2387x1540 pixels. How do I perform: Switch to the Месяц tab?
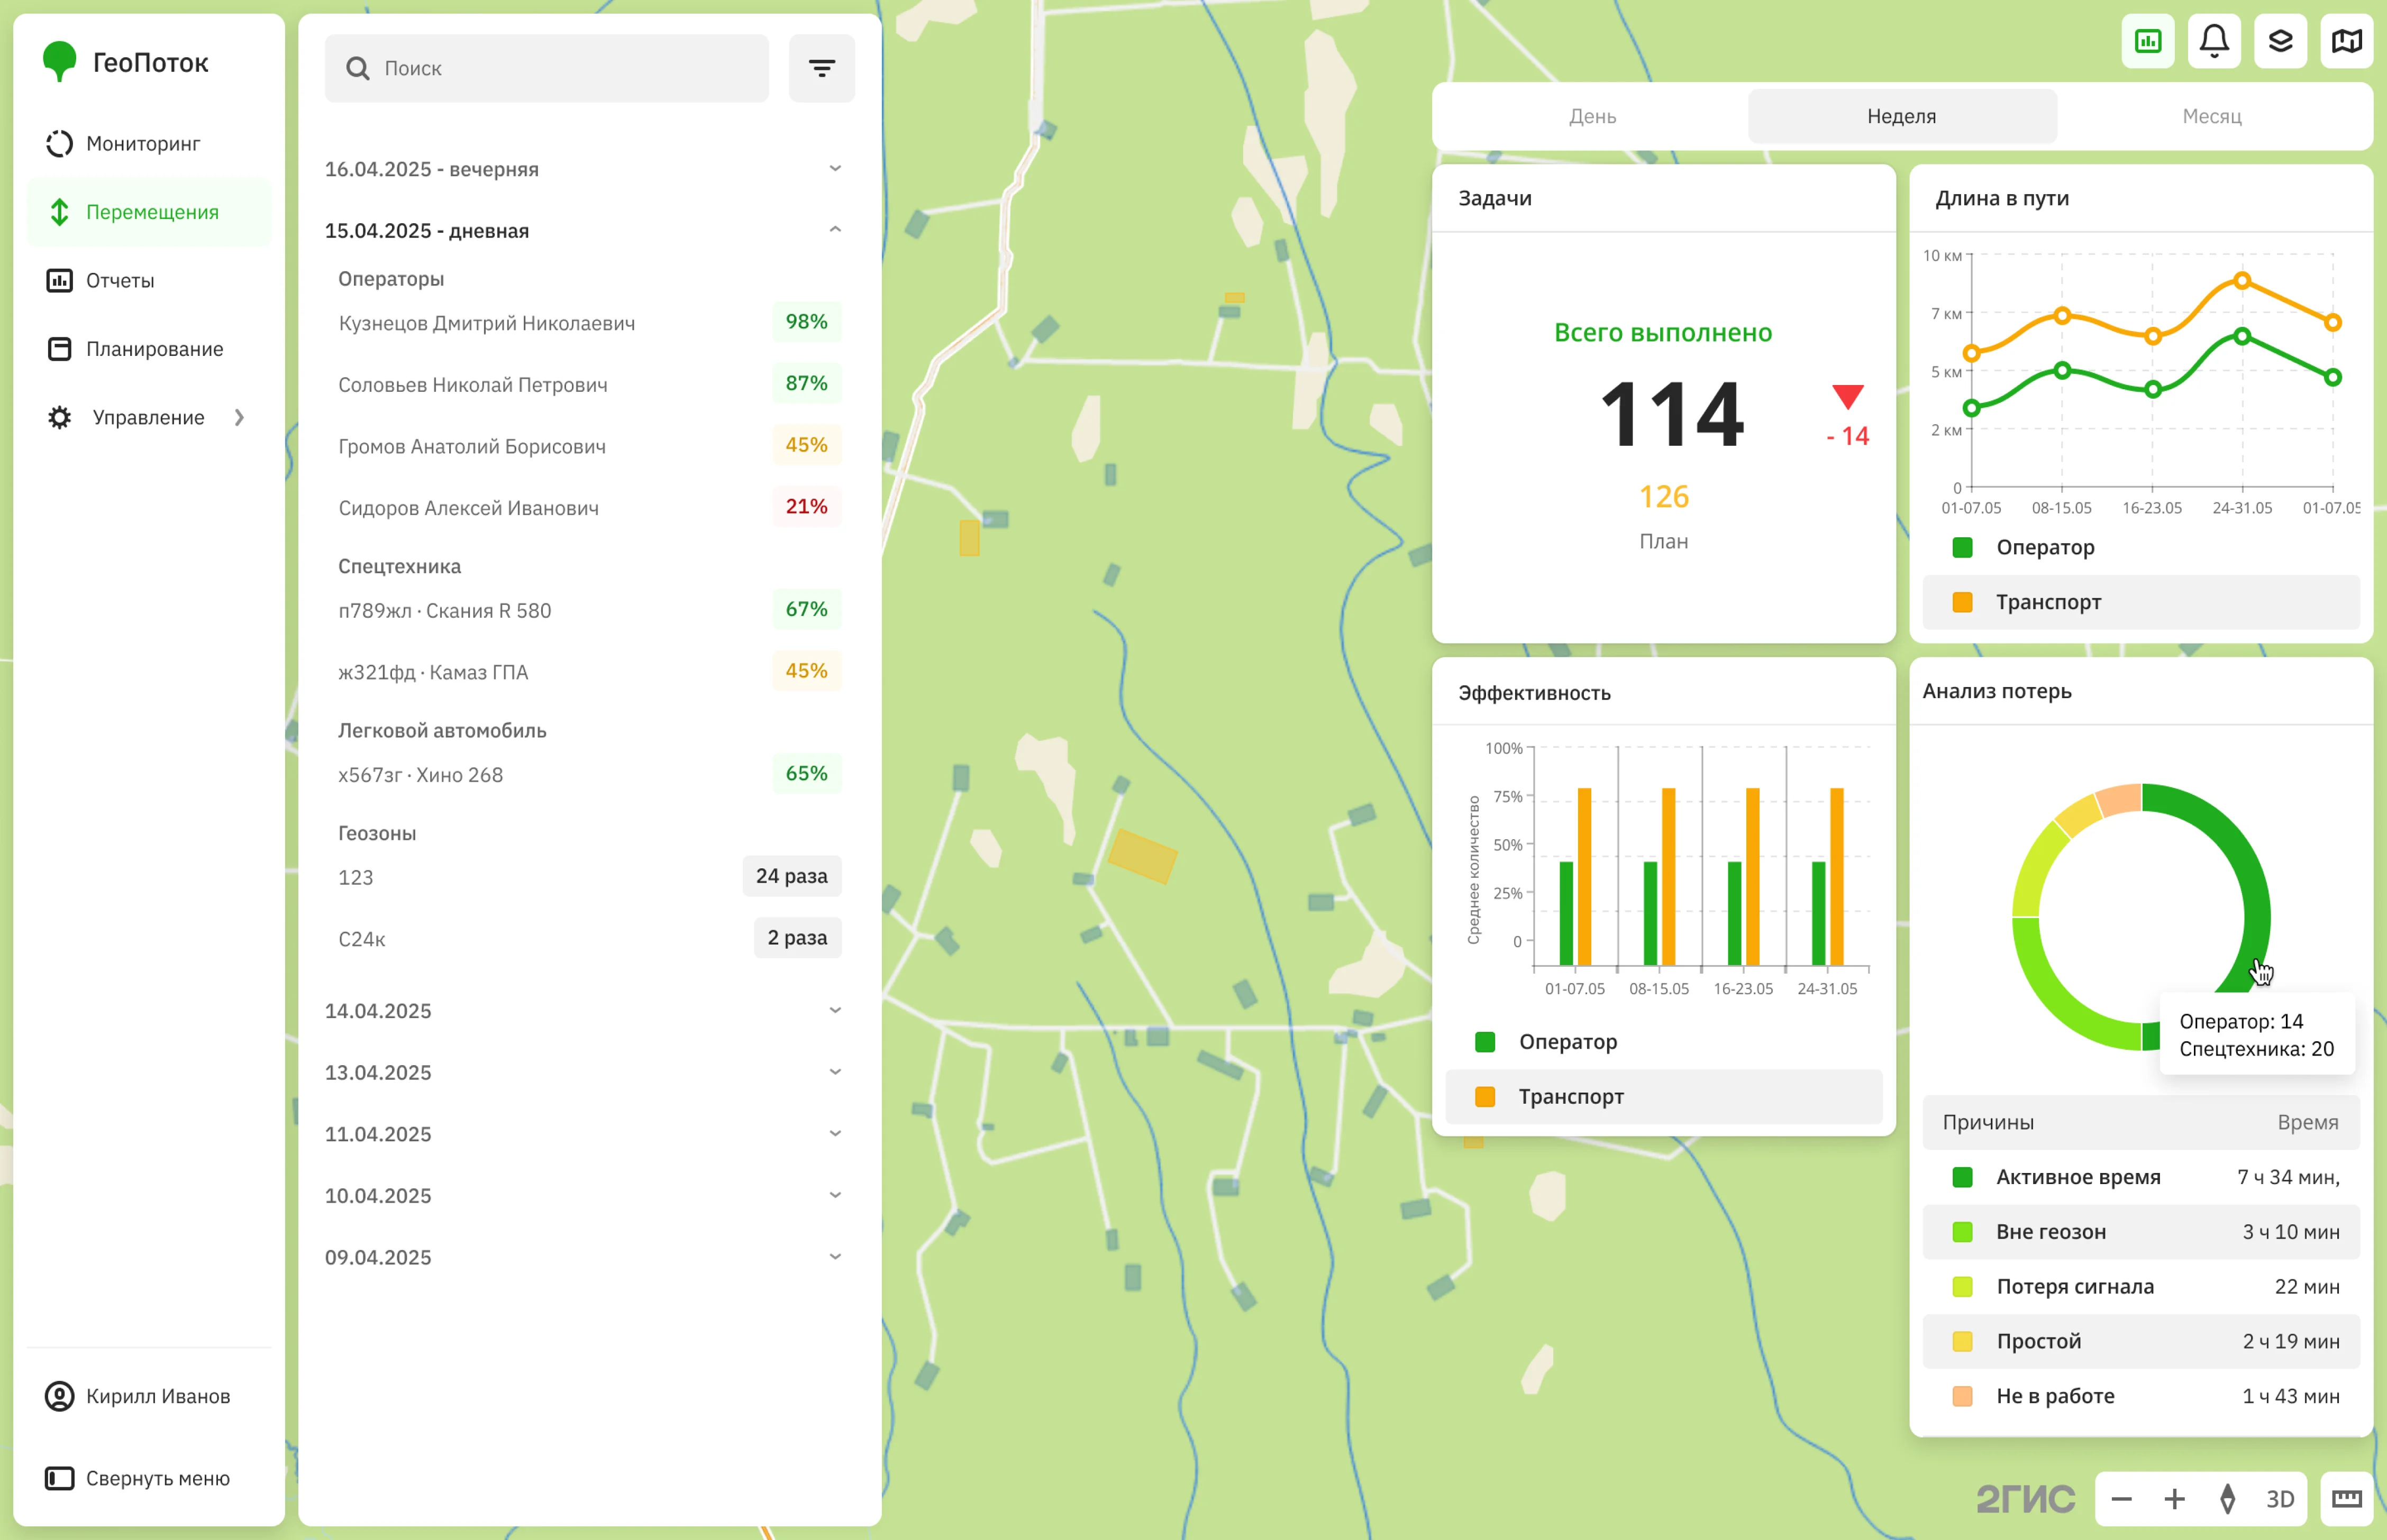tap(2211, 116)
